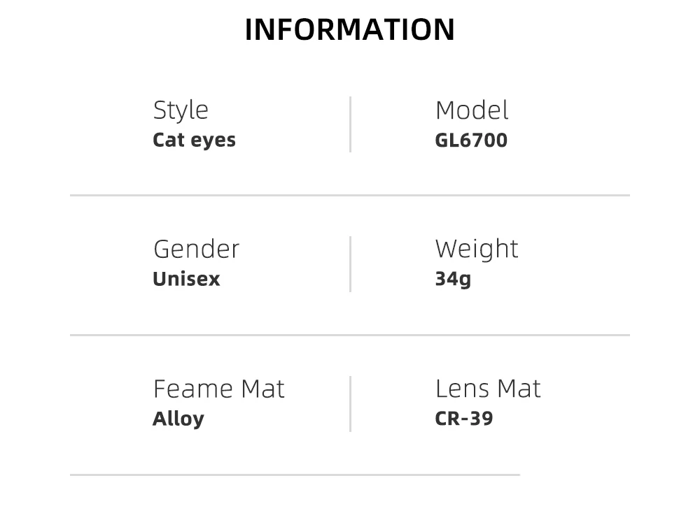The image size is (700, 527).
Task: Click the vertical divider between Style and Model
Action: tap(351, 124)
